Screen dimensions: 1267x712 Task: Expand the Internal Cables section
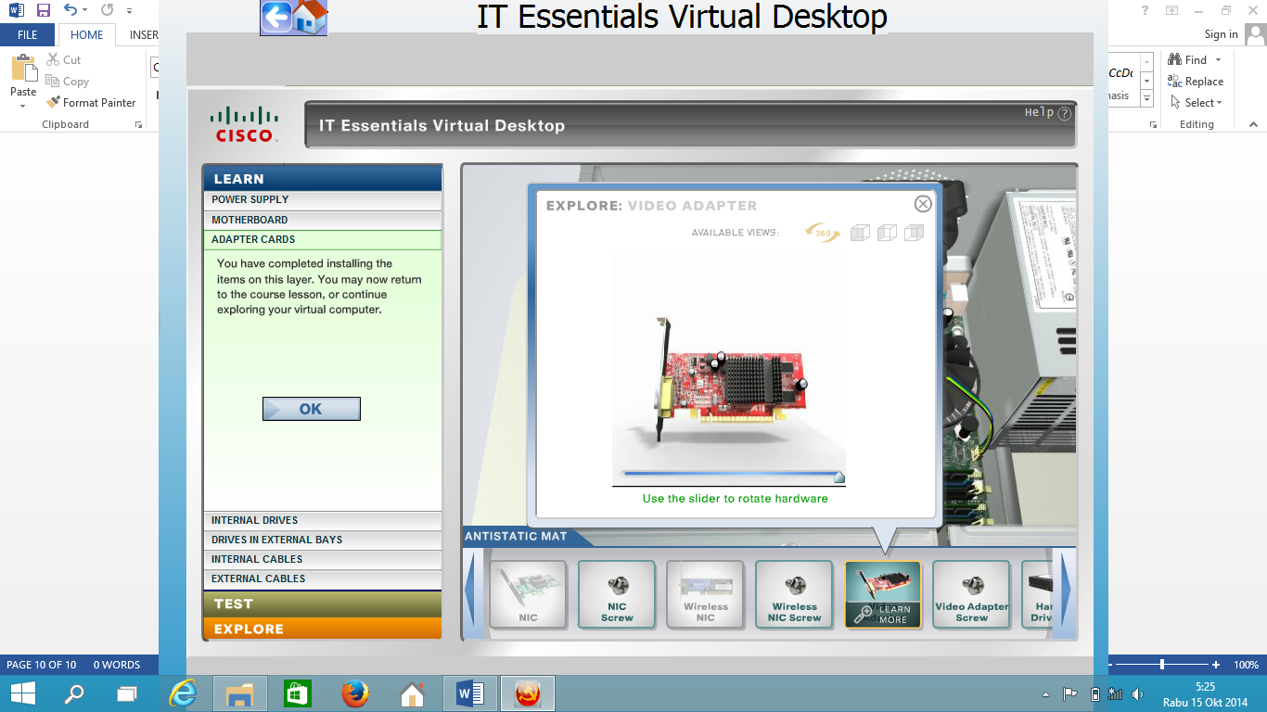pyautogui.click(x=322, y=560)
